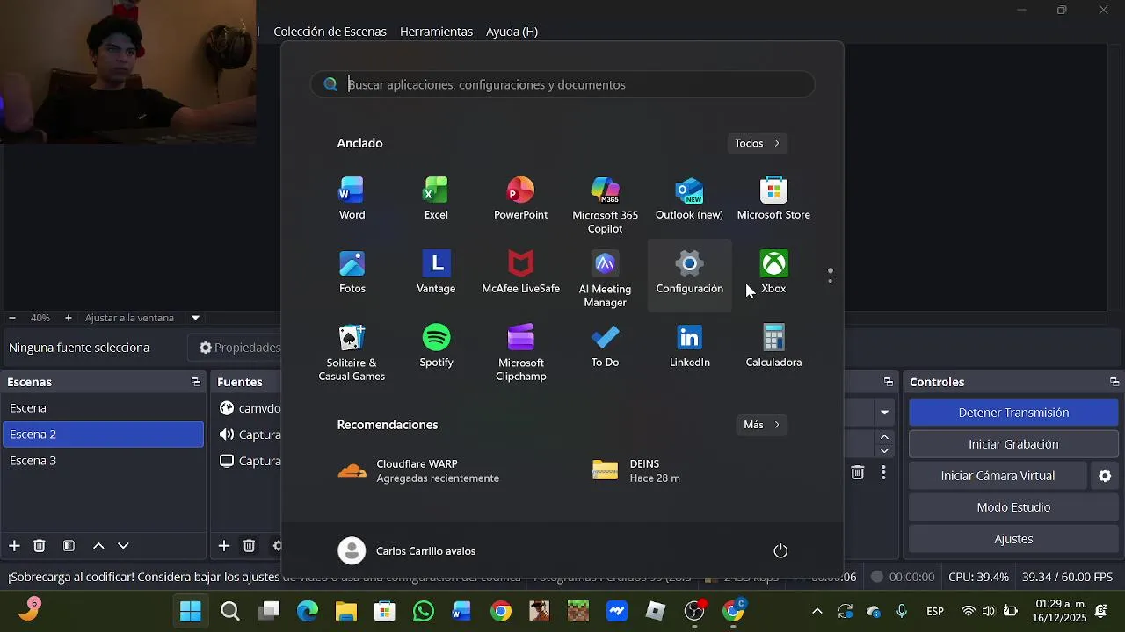The width and height of the screenshot is (1125, 632).
Task: Open preview scaling dropdown arrow
Action: (x=195, y=318)
